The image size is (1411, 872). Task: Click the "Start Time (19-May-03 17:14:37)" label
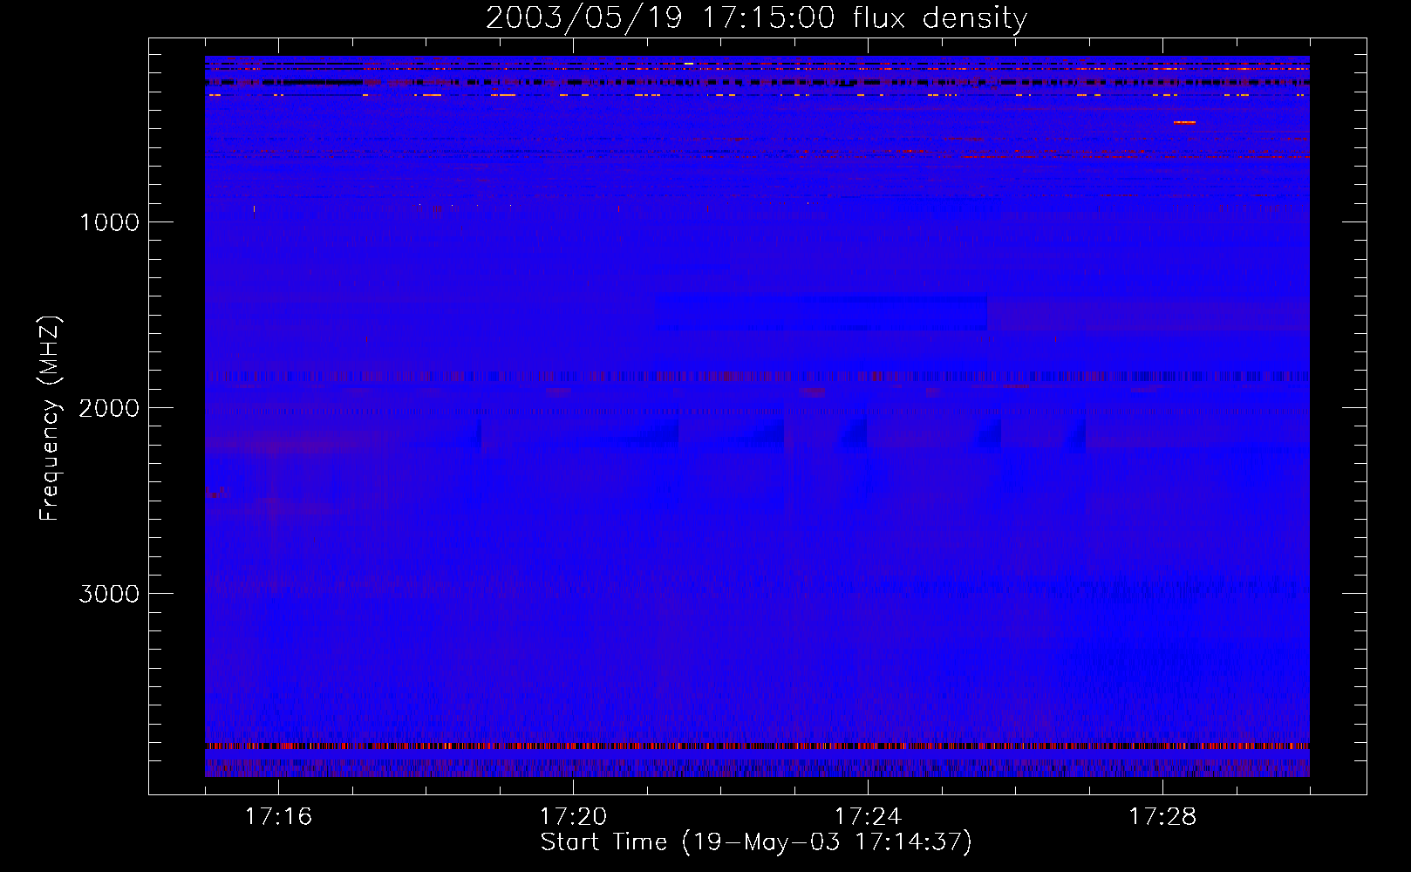756,842
